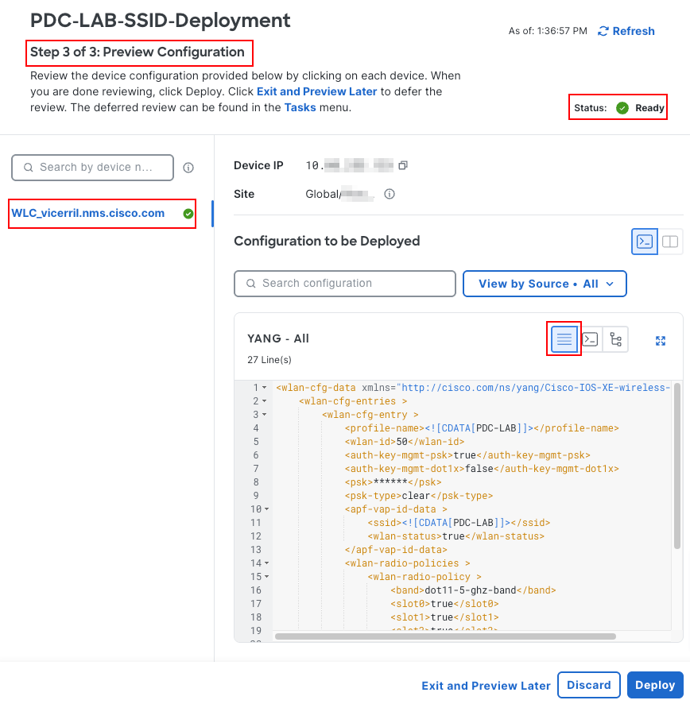Select the CLI terminal view icon
Image resolution: width=690 pixels, height=704 pixels.
(590, 339)
